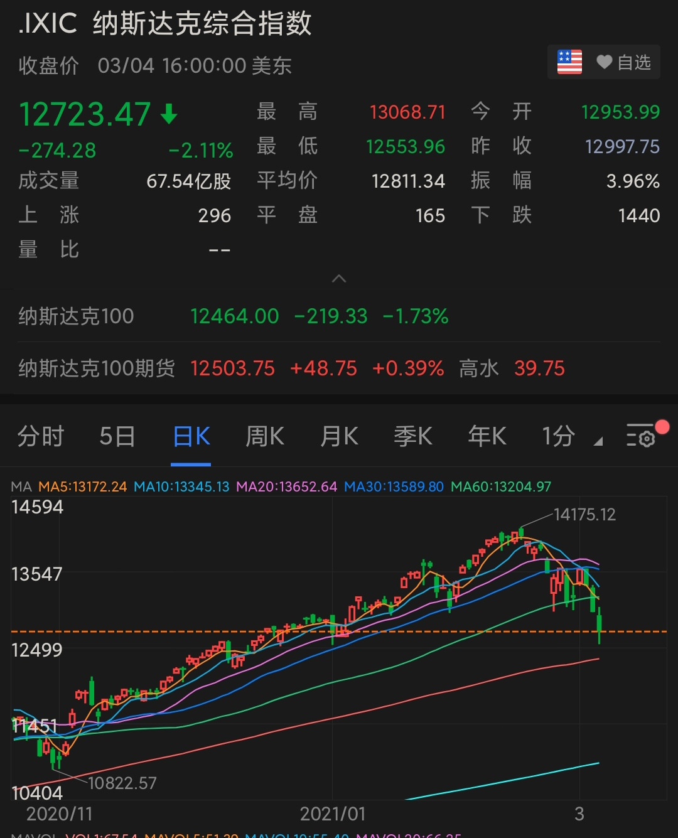This screenshot has width=678, height=838.
Task: Tap the 平盘 165 unchanged count
Action: click(430, 216)
